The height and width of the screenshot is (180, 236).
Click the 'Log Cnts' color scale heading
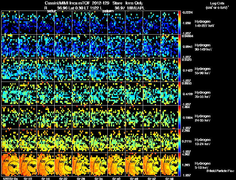pos(217,3)
